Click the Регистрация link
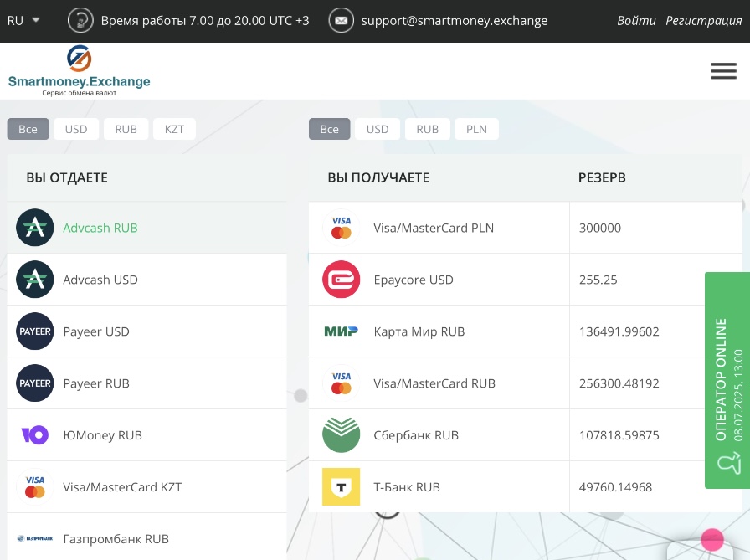Image resolution: width=750 pixels, height=560 pixels. [x=703, y=20]
